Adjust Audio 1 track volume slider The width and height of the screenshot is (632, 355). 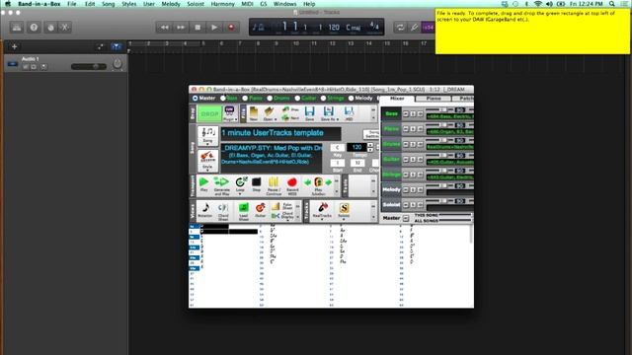coord(89,66)
